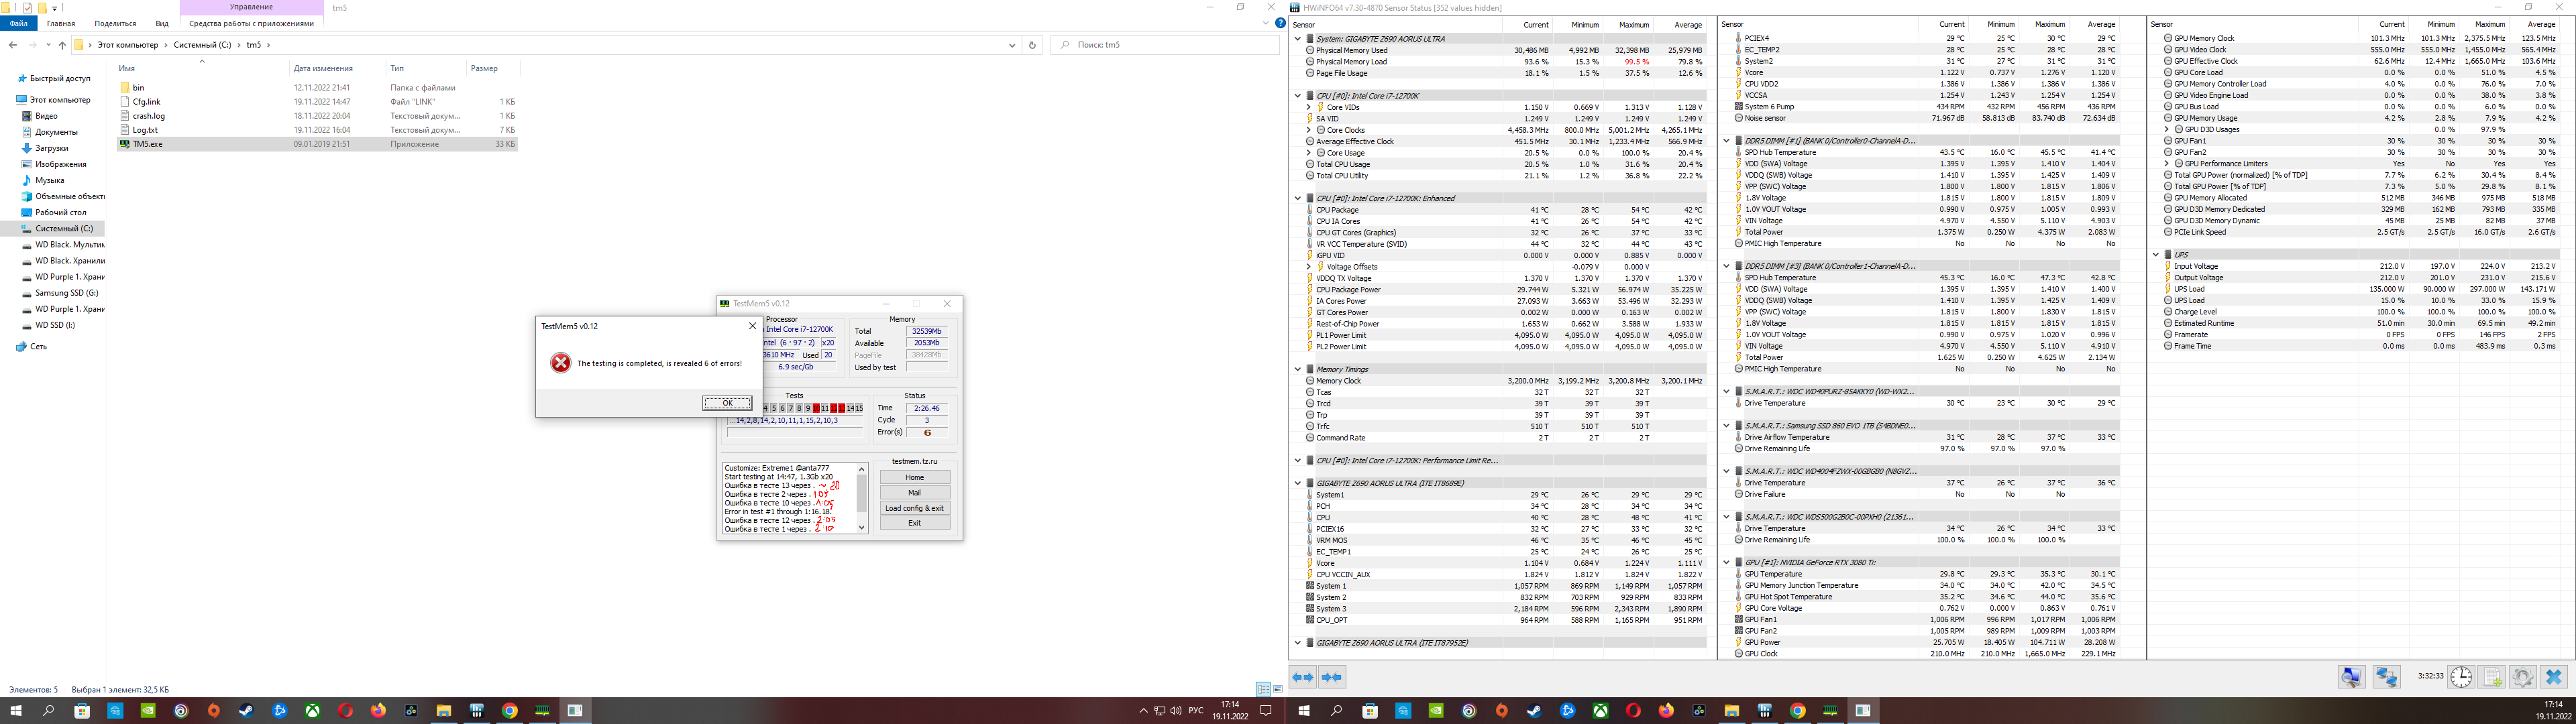2576x724 pixels.
Task: Click the networked monitors remote icon
Action: pos(2387,677)
